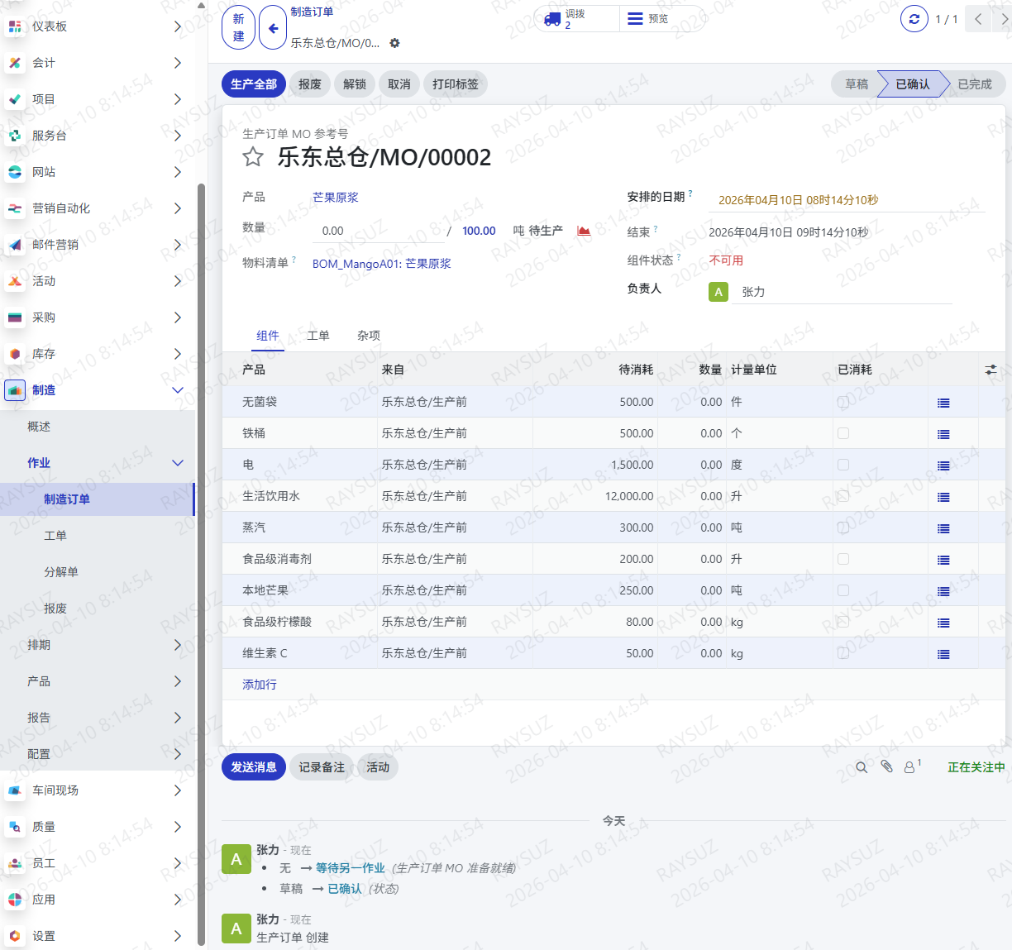Switch to the 杂项 tab
The height and width of the screenshot is (950, 1012).
[369, 336]
